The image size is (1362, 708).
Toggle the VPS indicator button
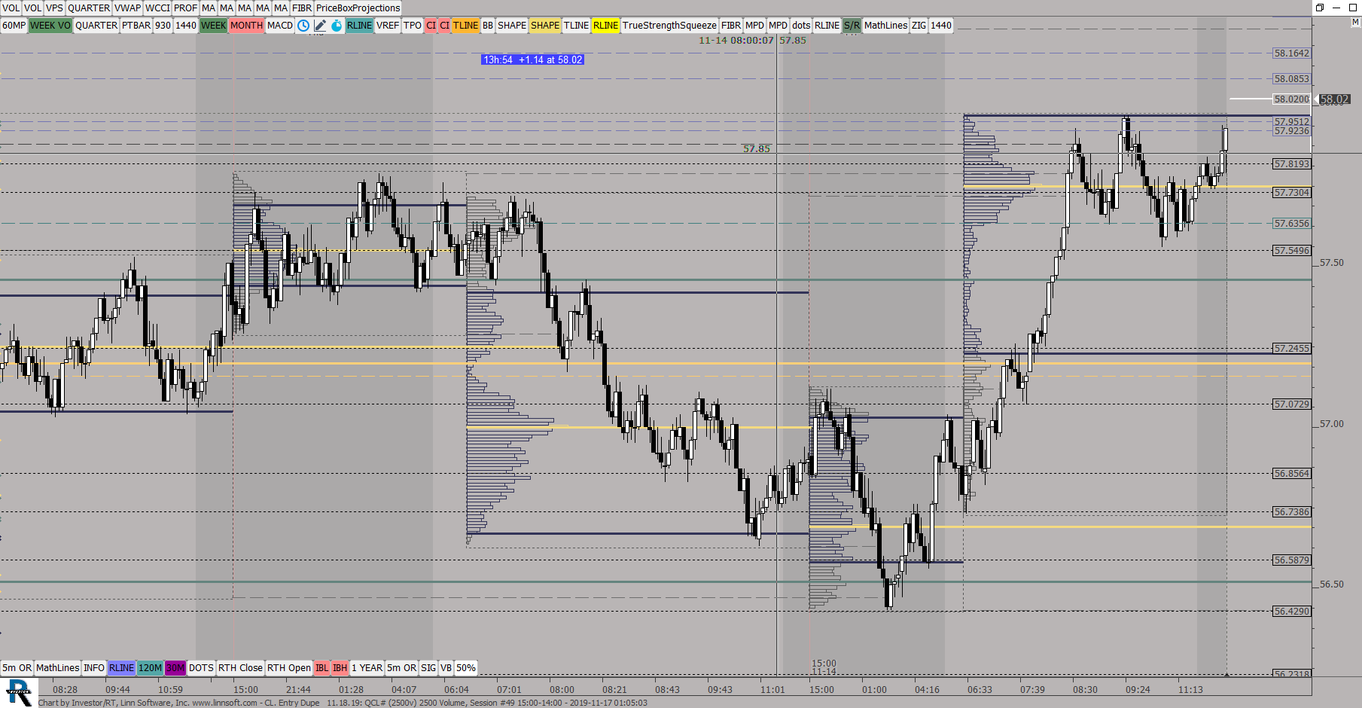coord(54,8)
